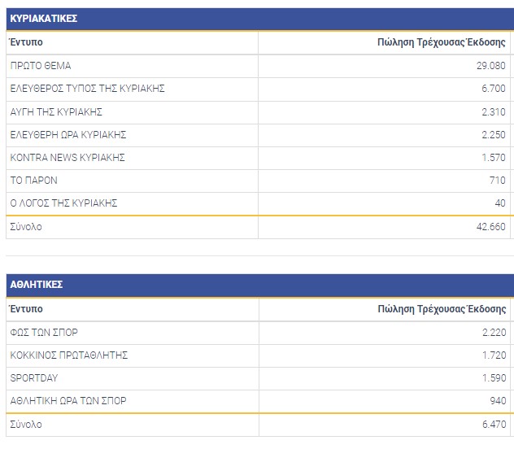Click the ΑΘΛΗΤΙΚΕΣ table header
Viewport: 514px width, 449px height.
(x=37, y=285)
